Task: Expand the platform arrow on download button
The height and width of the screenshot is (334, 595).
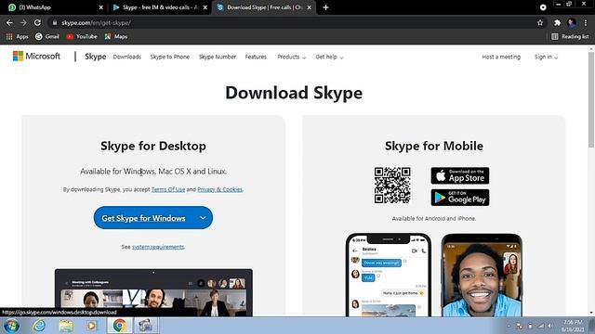Action: 203,218
